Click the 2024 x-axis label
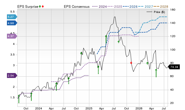Viewport: 185px width, 110px height. pos(38,108)
